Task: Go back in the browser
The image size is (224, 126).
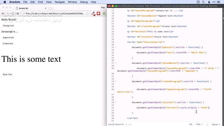Action: [x=3, y=13]
